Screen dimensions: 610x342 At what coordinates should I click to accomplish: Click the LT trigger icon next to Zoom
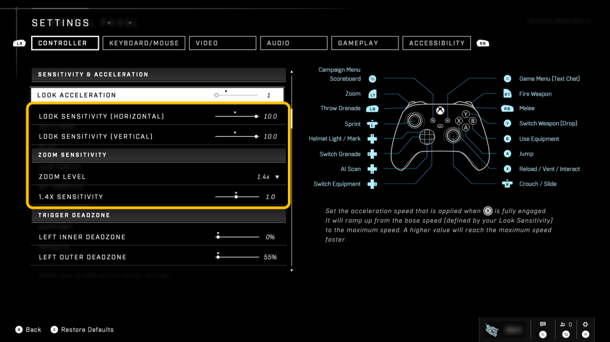pyautogui.click(x=373, y=94)
